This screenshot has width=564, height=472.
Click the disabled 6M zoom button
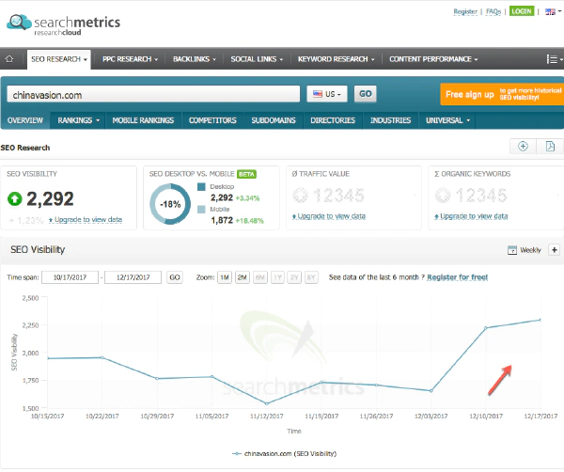tap(260, 277)
